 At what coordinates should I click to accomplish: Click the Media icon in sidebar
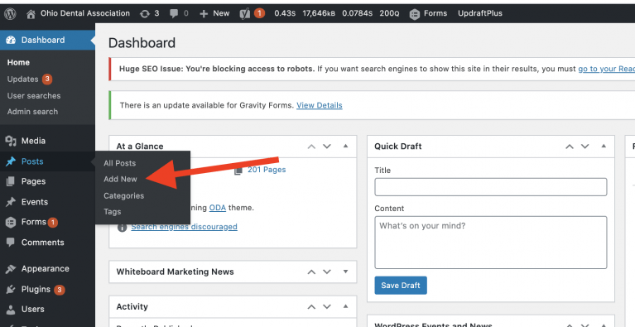pos(11,141)
